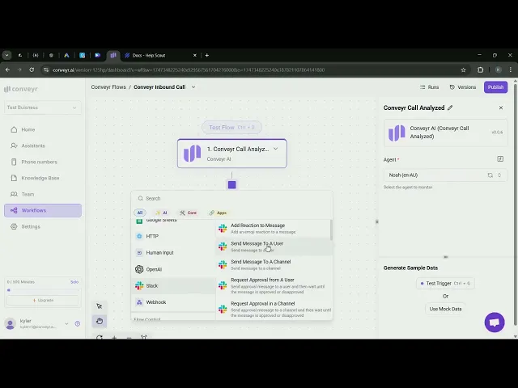The image size is (518, 388).
Task: Click the browser address bar URL
Action: pyautogui.click(x=189, y=70)
